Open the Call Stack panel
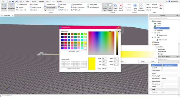180x101 pixels. click(x=62, y=4)
